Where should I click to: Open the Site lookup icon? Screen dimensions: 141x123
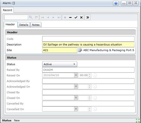click(80, 50)
